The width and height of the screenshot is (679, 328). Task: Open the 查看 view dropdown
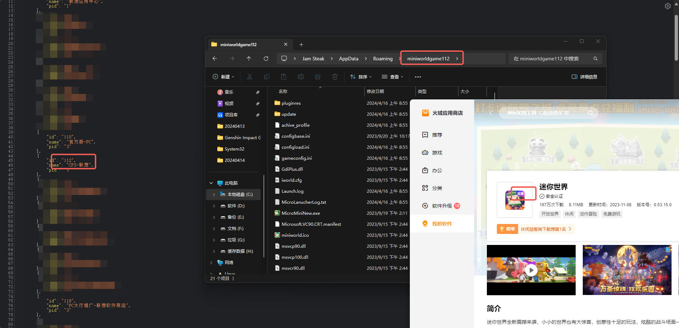(x=392, y=77)
